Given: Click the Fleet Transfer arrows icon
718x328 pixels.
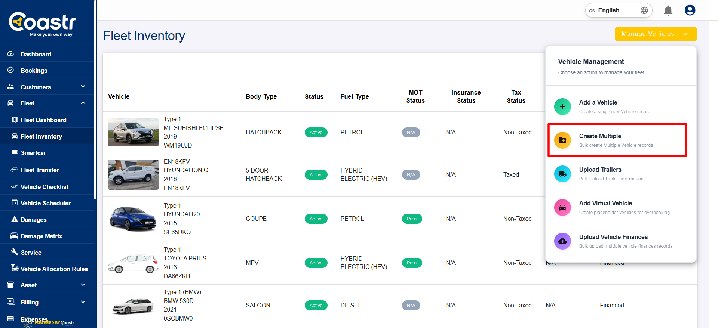Looking at the screenshot, I should [14, 170].
